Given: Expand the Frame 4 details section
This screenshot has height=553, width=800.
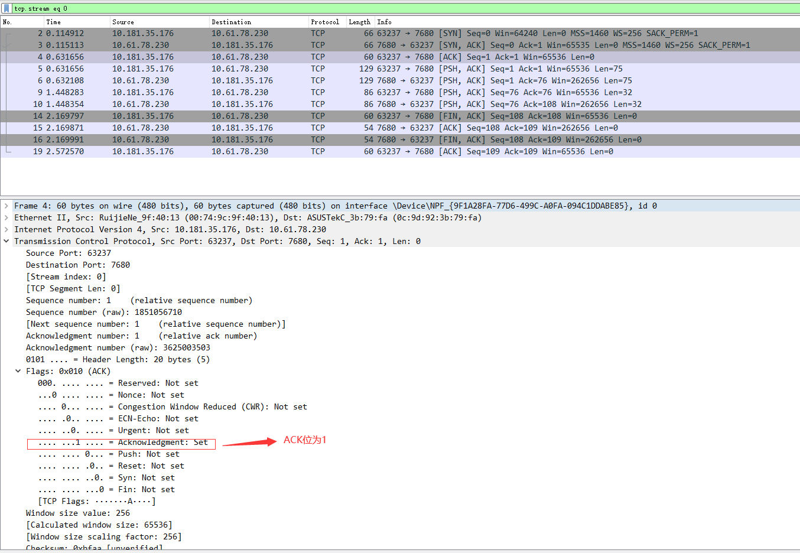Looking at the screenshot, I should 6,206.
